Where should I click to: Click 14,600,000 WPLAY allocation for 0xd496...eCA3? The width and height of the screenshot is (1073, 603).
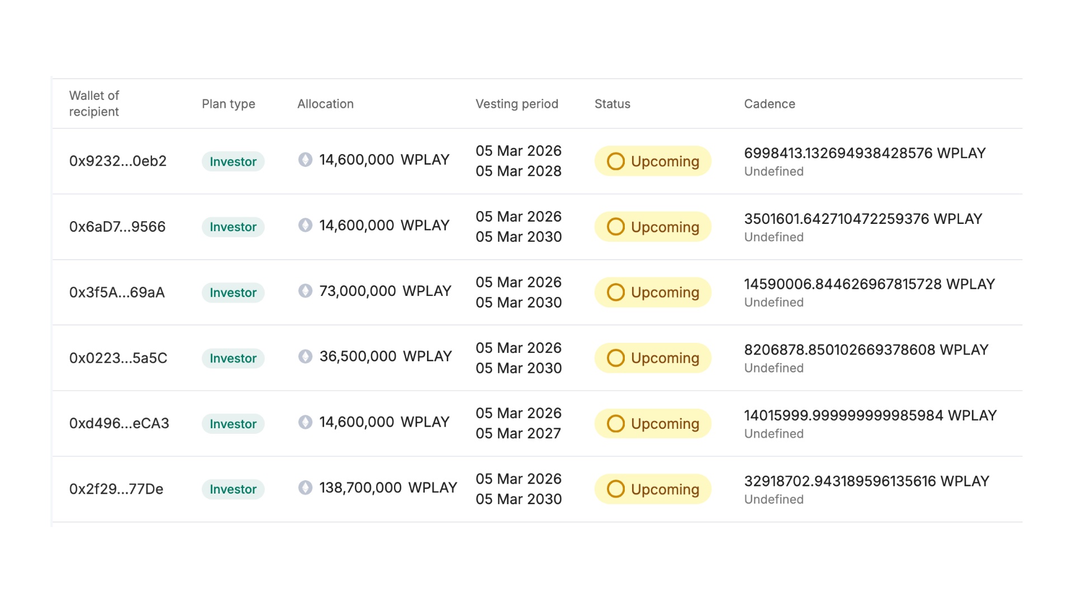[x=384, y=422]
